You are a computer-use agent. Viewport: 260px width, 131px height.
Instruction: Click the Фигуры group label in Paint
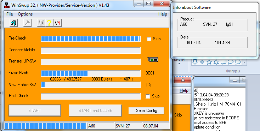click(x=233, y=71)
